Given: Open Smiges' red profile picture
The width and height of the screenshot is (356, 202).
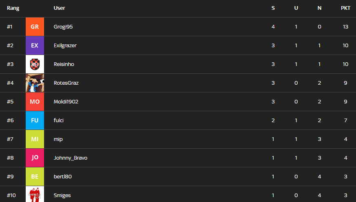Looking at the screenshot, I should (x=35, y=195).
